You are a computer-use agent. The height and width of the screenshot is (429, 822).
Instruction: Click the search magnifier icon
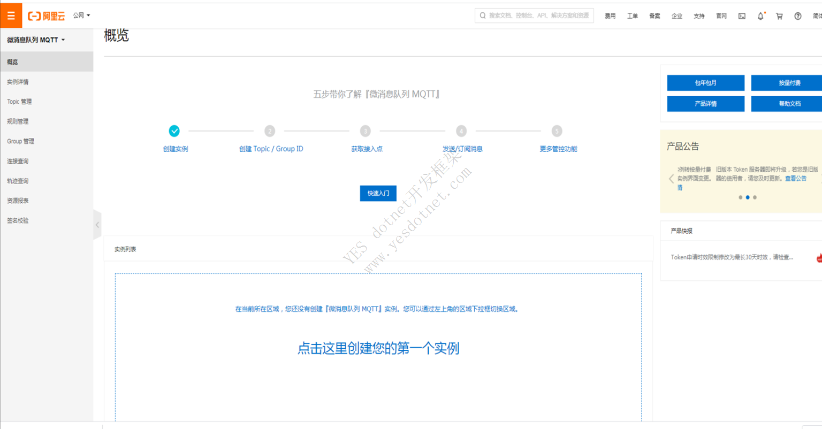pos(483,16)
